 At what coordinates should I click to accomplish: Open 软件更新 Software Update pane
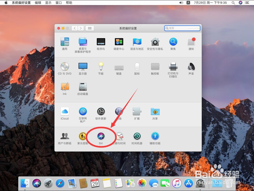click(101, 114)
